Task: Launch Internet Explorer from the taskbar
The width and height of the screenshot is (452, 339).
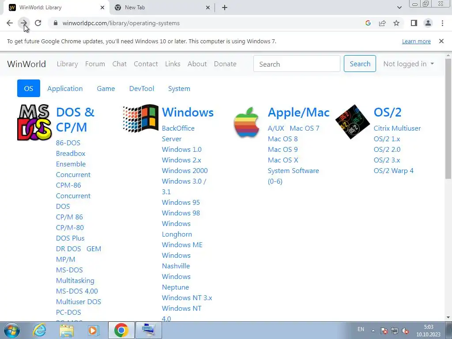Action: pyautogui.click(x=39, y=330)
